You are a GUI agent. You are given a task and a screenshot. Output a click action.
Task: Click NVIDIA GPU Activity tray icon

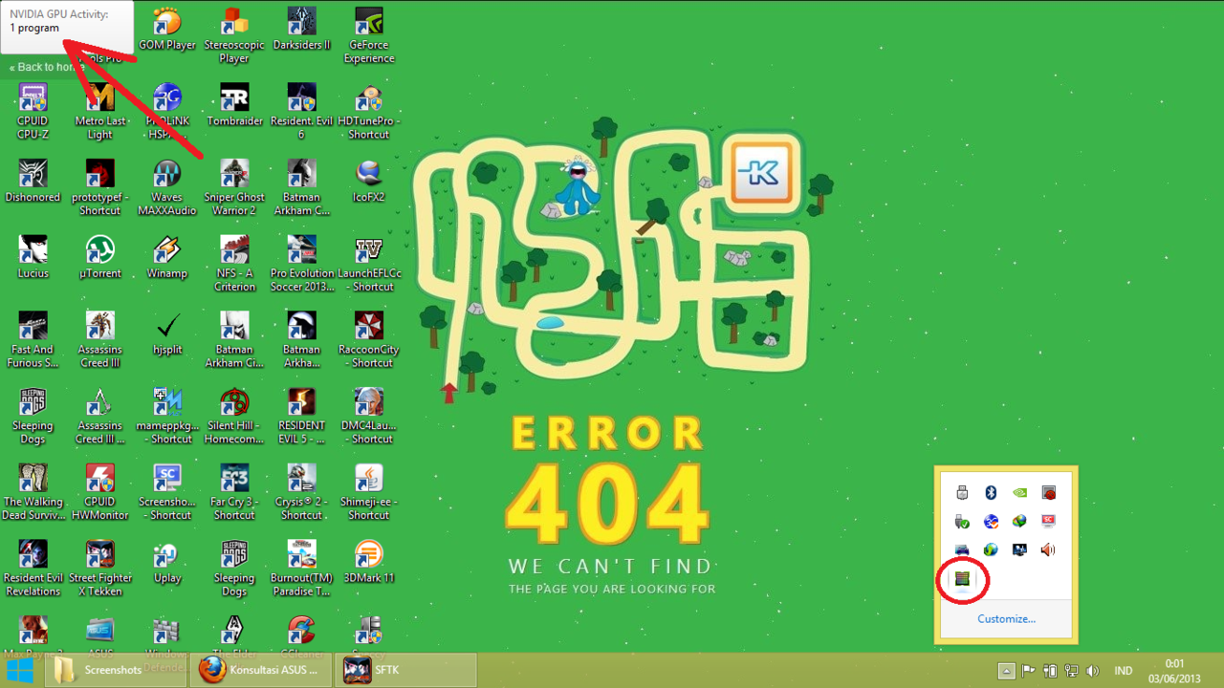point(962,578)
